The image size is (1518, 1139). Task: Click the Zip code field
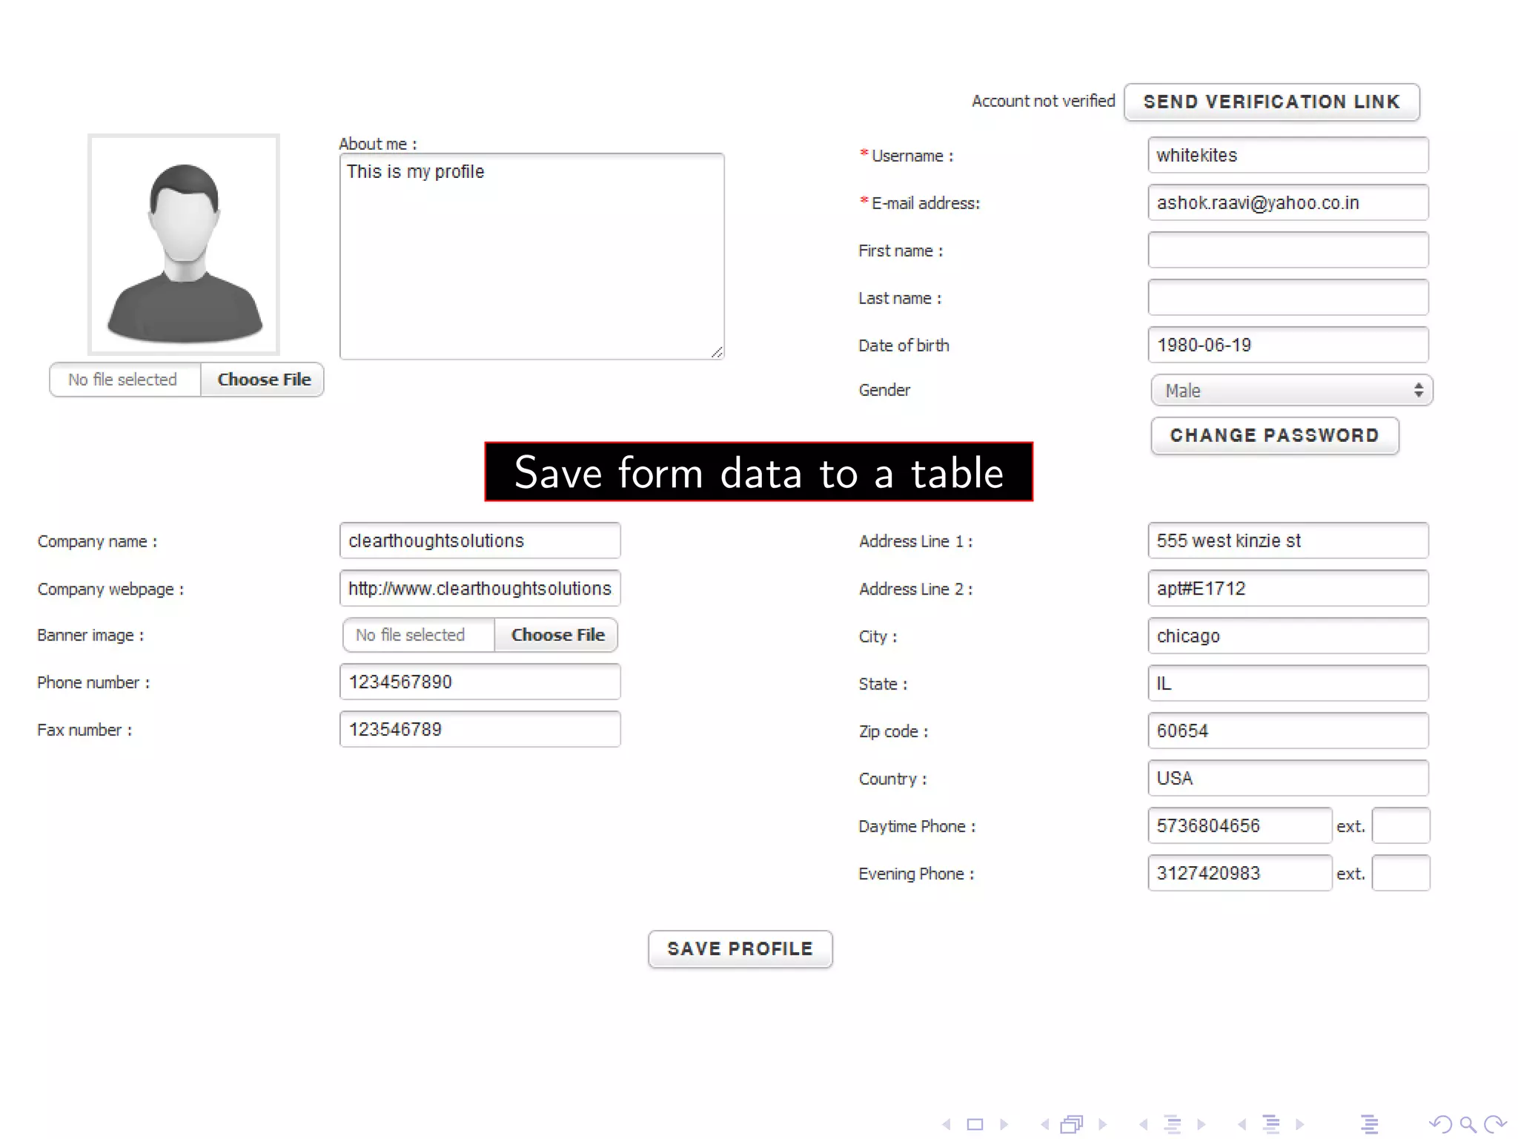[x=1288, y=730]
